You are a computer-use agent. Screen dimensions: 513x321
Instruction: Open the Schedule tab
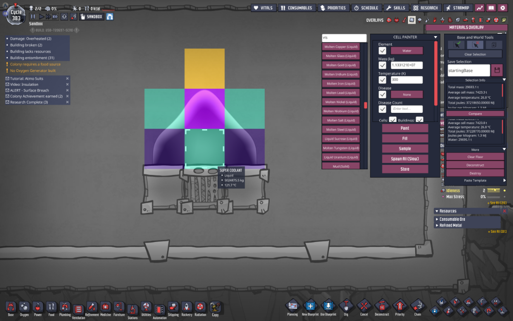click(x=366, y=8)
